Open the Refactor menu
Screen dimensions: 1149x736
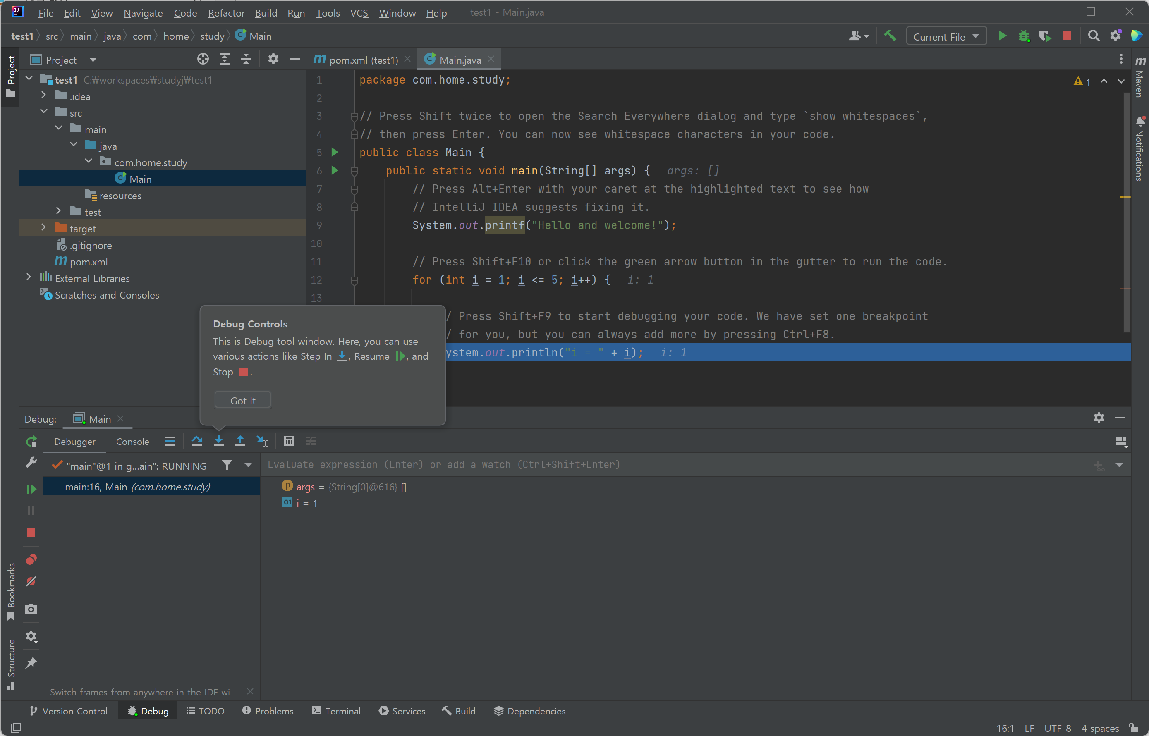click(226, 13)
